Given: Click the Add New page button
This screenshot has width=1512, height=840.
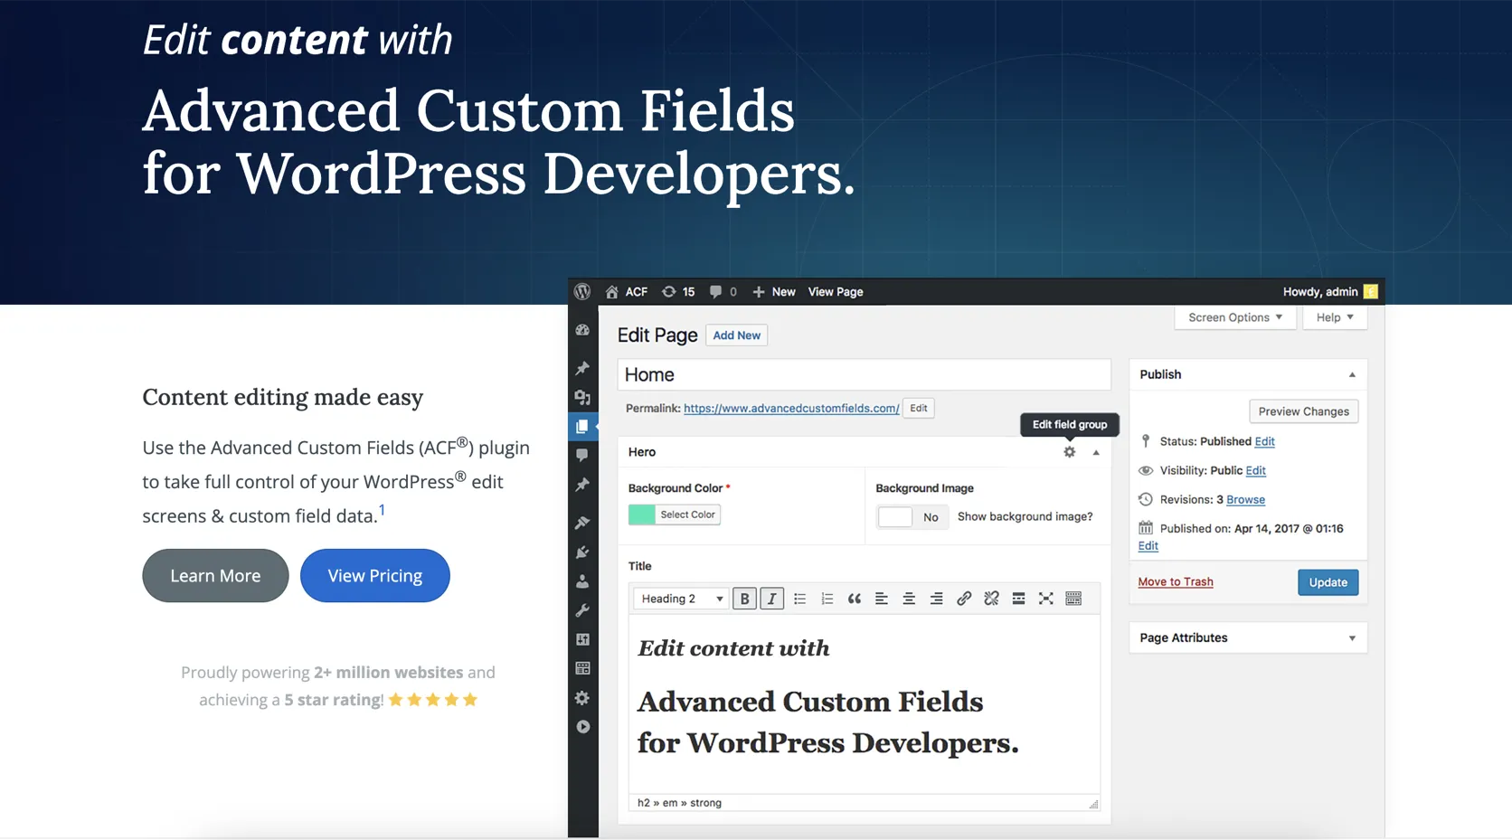Looking at the screenshot, I should pos(736,335).
